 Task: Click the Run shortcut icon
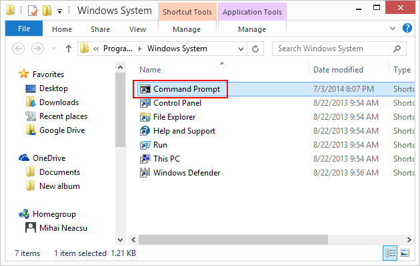(x=145, y=145)
